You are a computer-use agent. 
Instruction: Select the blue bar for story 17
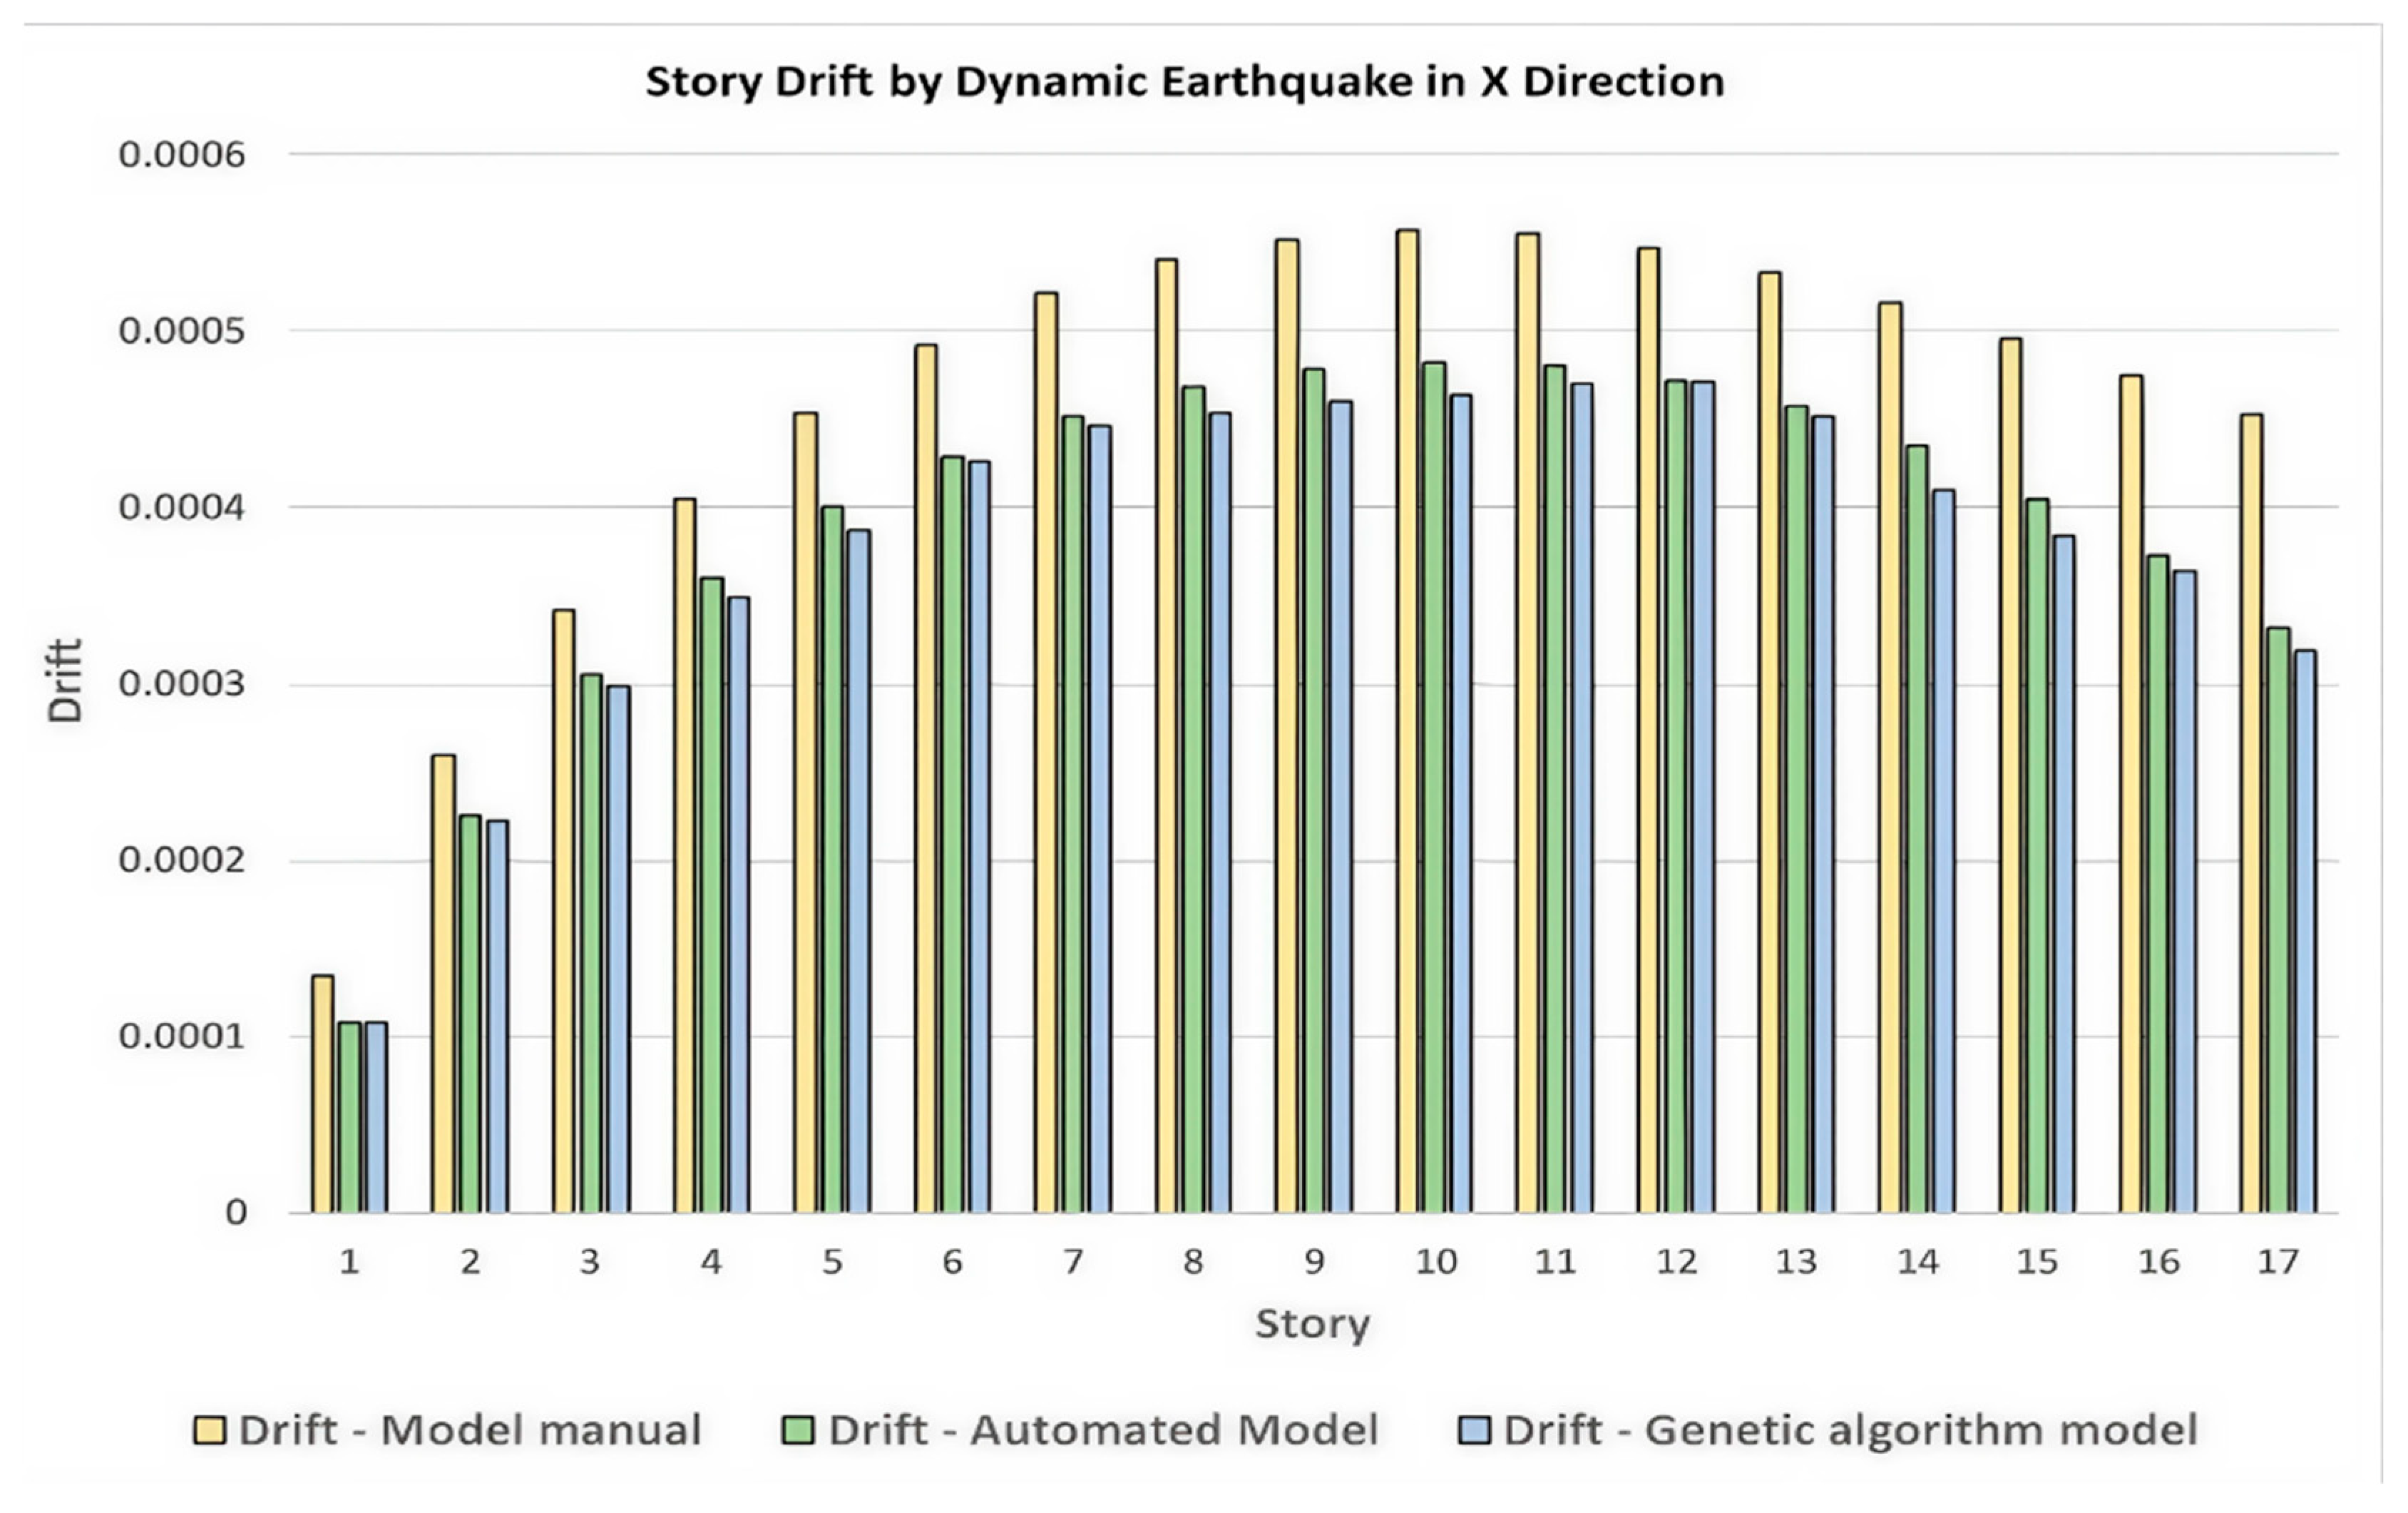pyautogui.click(x=2305, y=931)
